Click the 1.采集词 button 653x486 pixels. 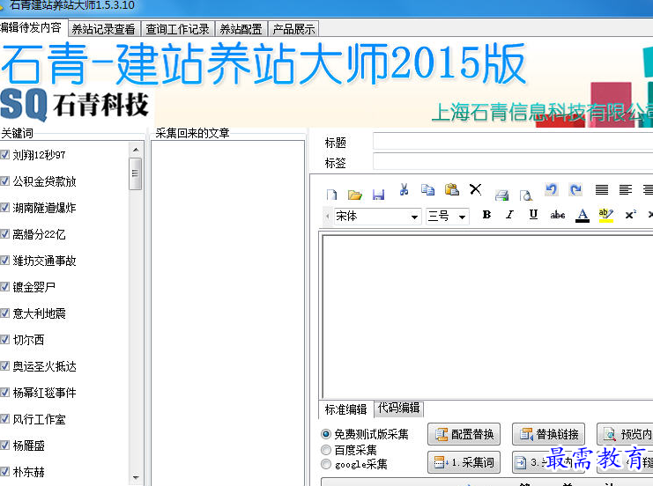click(x=464, y=462)
